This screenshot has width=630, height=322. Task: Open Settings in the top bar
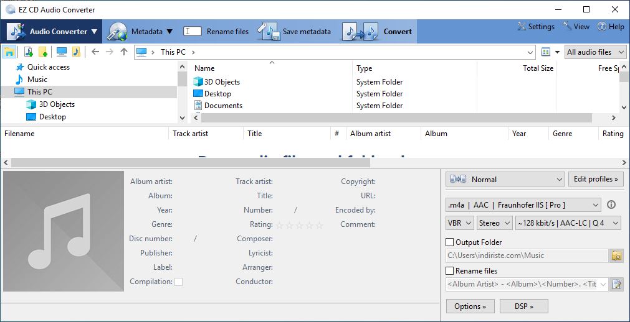[536, 27]
